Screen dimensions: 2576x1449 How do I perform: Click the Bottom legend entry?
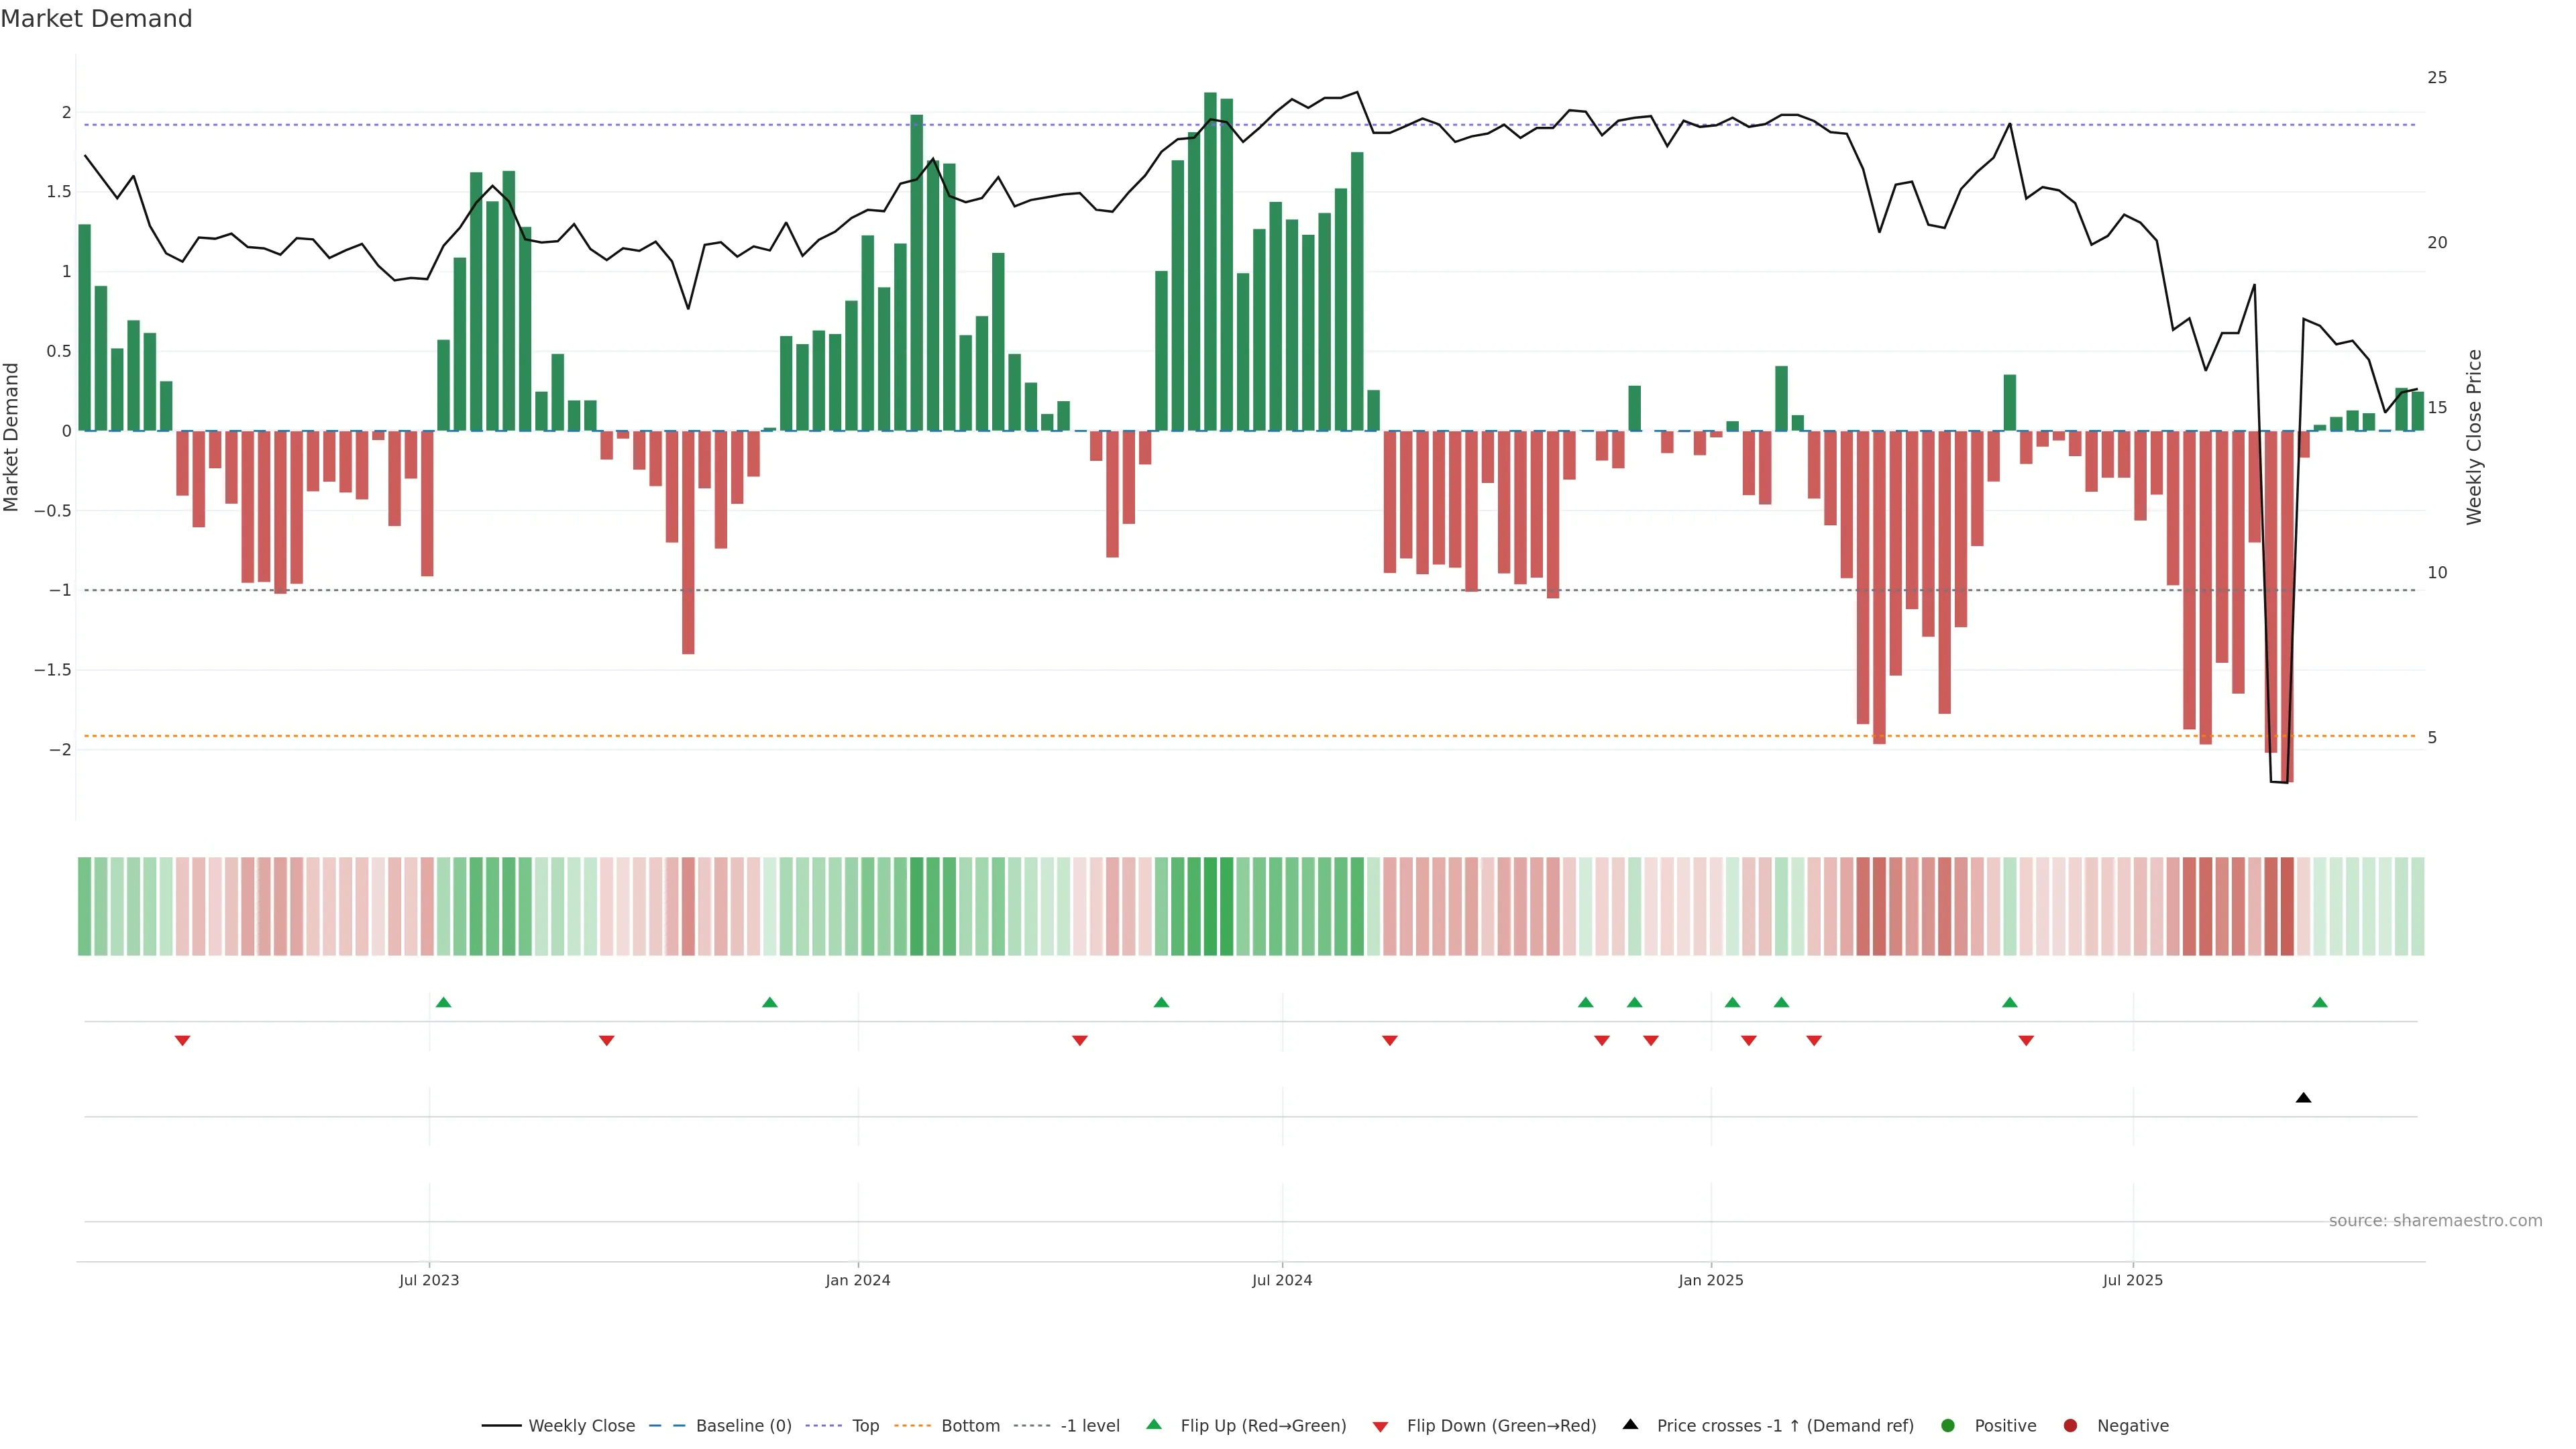[x=970, y=1426]
